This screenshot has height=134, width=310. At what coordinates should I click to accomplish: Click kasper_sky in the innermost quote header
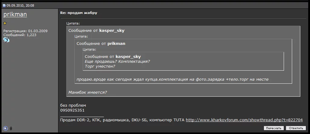click(128, 57)
